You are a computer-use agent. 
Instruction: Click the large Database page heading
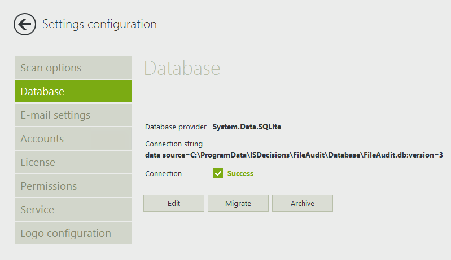pyautogui.click(x=182, y=68)
